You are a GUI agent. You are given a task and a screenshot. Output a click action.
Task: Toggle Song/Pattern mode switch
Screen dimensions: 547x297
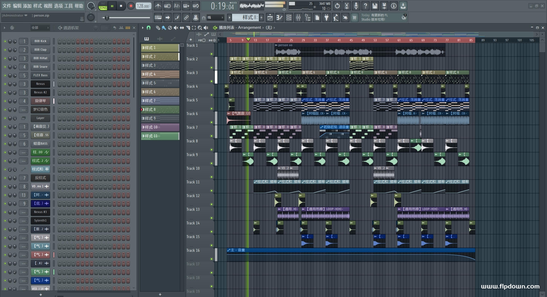pyautogui.click(x=103, y=6)
